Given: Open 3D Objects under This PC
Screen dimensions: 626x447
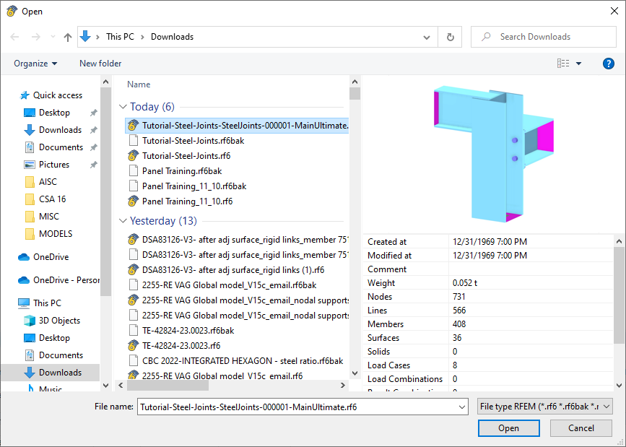Looking at the screenshot, I should (x=52, y=321).
